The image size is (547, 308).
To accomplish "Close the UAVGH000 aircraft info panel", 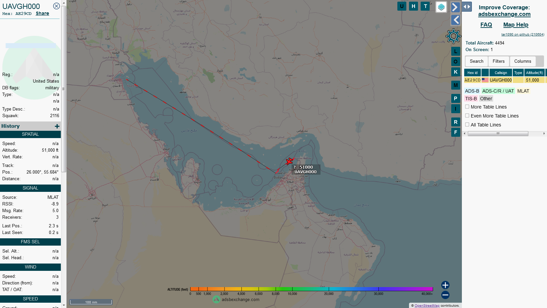I will [57, 6].
